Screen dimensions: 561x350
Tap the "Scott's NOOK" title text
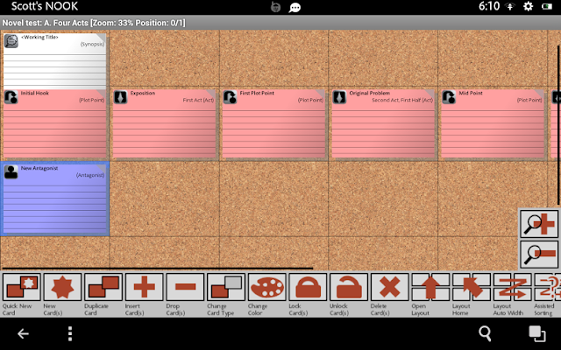click(45, 6)
